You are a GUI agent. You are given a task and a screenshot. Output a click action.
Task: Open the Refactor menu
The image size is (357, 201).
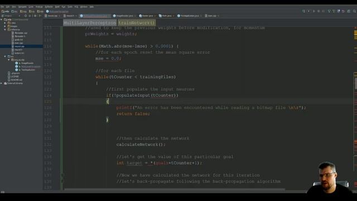click(x=49, y=7)
